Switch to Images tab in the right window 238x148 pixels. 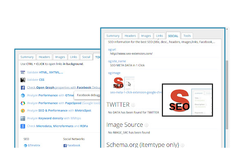point(146,36)
